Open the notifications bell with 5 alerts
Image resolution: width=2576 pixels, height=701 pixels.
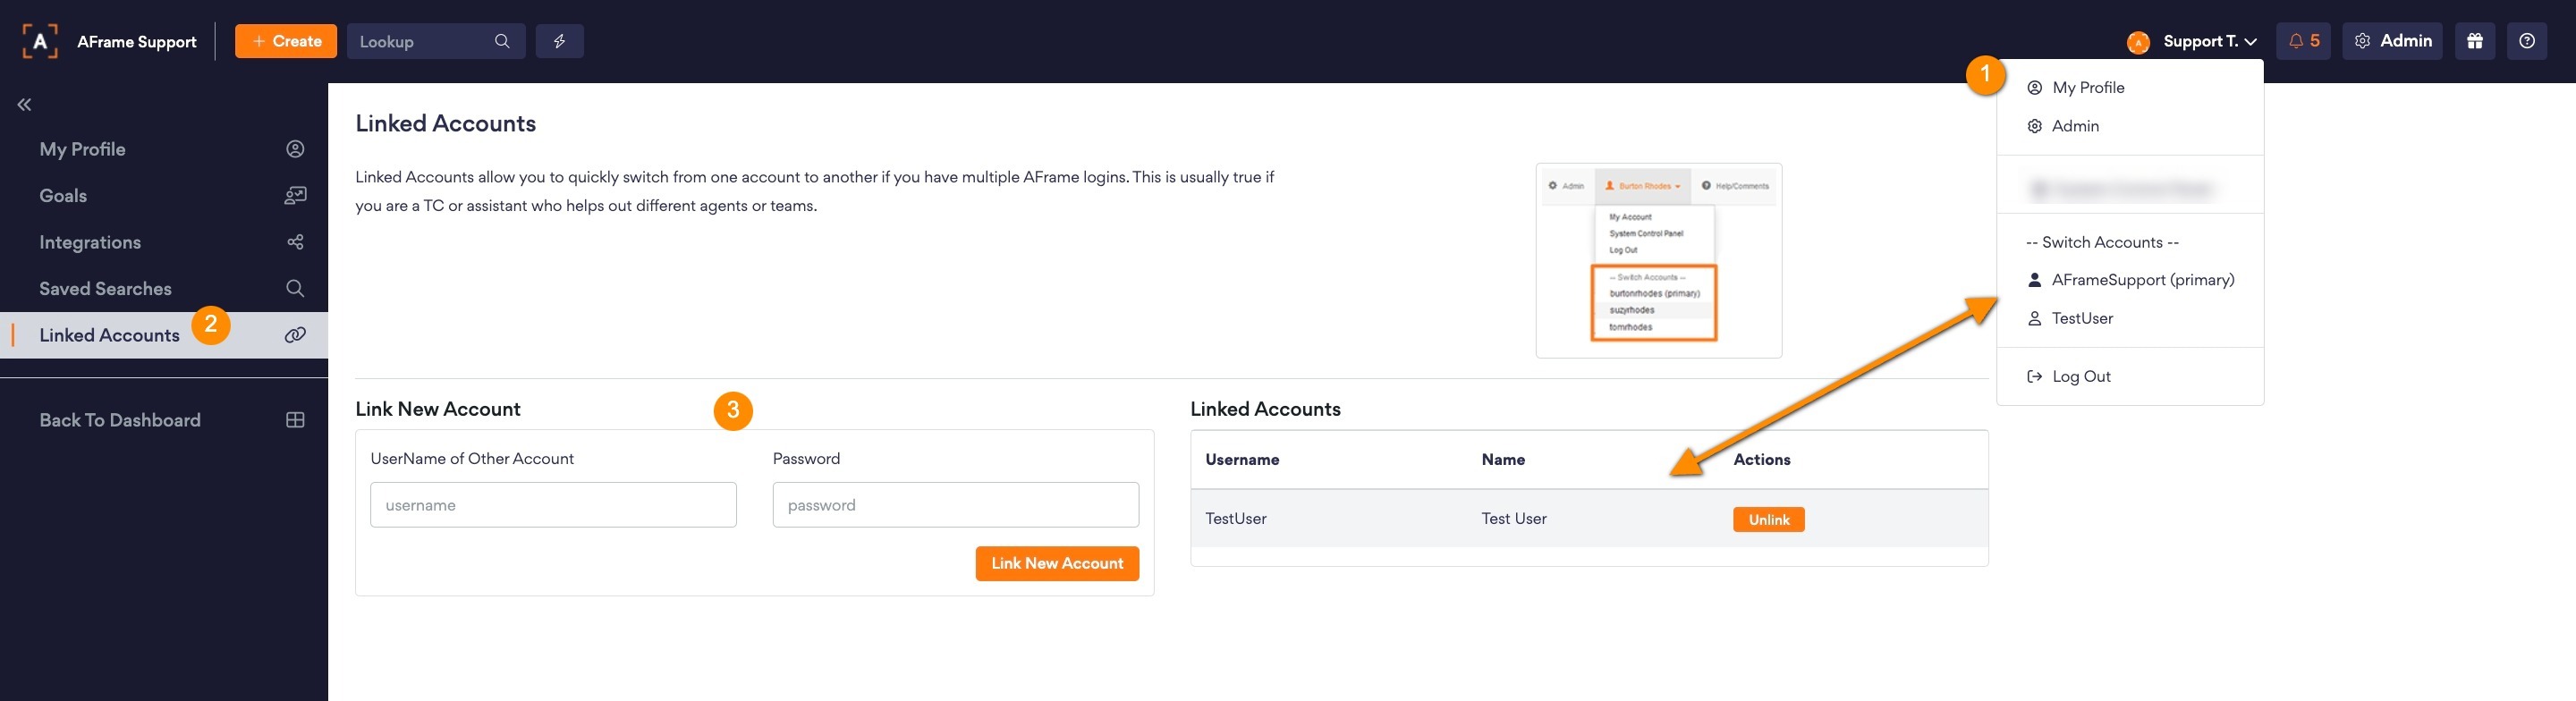2304,41
